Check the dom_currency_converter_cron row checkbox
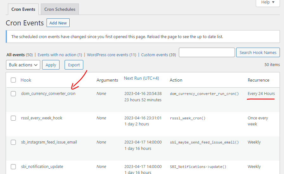 [13, 94]
